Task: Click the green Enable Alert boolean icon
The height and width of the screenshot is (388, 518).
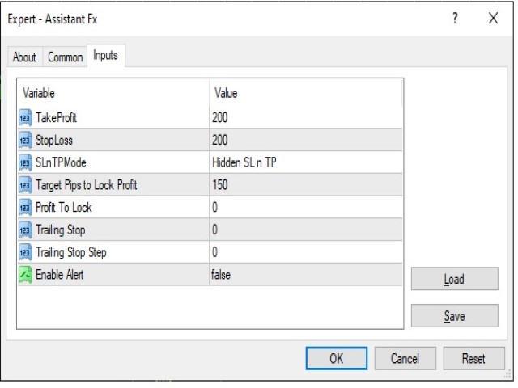Action: pyautogui.click(x=25, y=275)
